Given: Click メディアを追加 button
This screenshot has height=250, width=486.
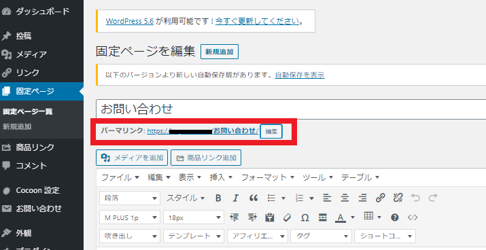Looking at the screenshot, I should [132, 158].
